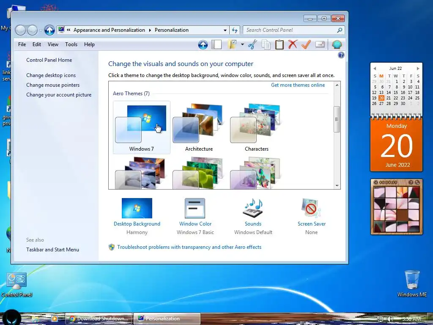The width and height of the screenshot is (433, 325).
Task: Click the Paste clipboard icon
Action: click(279, 44)
